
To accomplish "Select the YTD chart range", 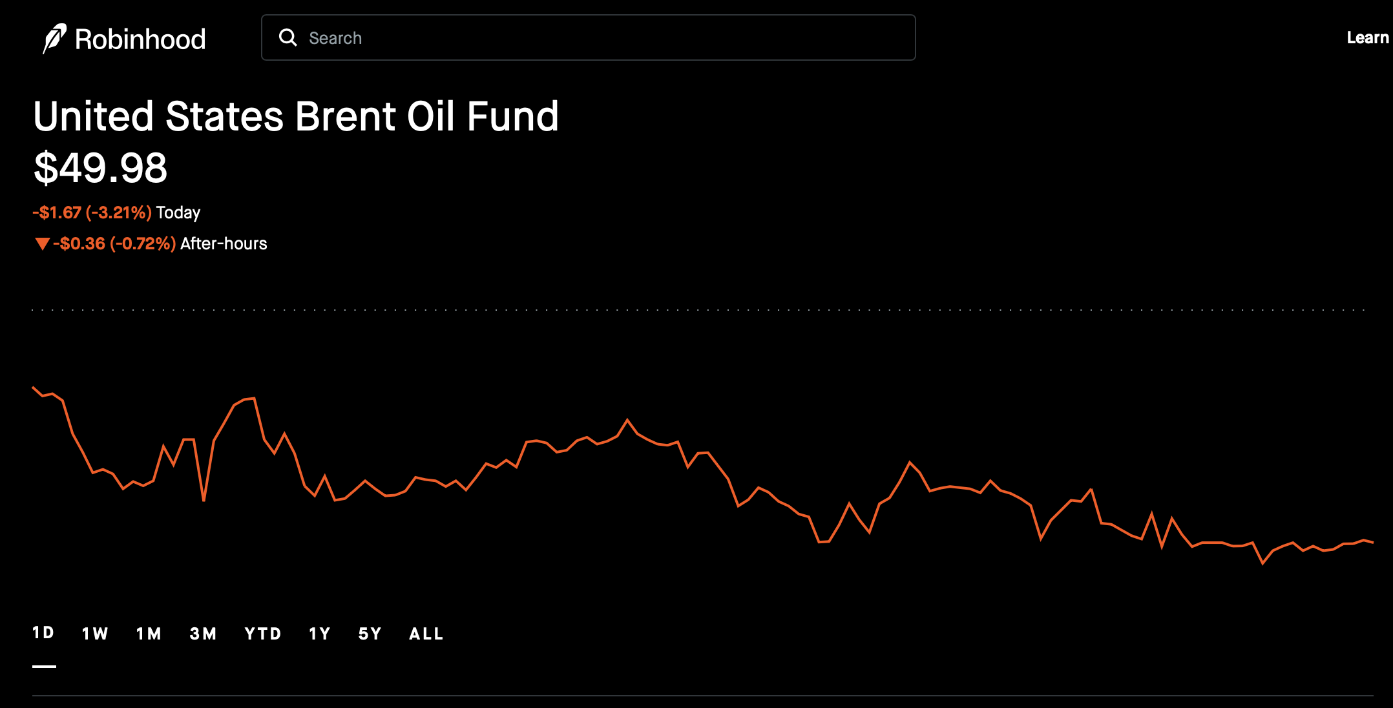I will (x=263, y=634).
